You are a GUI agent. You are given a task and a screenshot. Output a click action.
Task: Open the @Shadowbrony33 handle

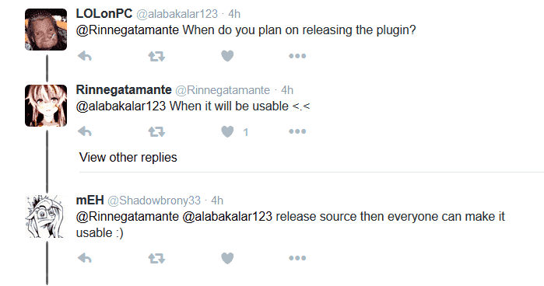(x=154, y=201)
